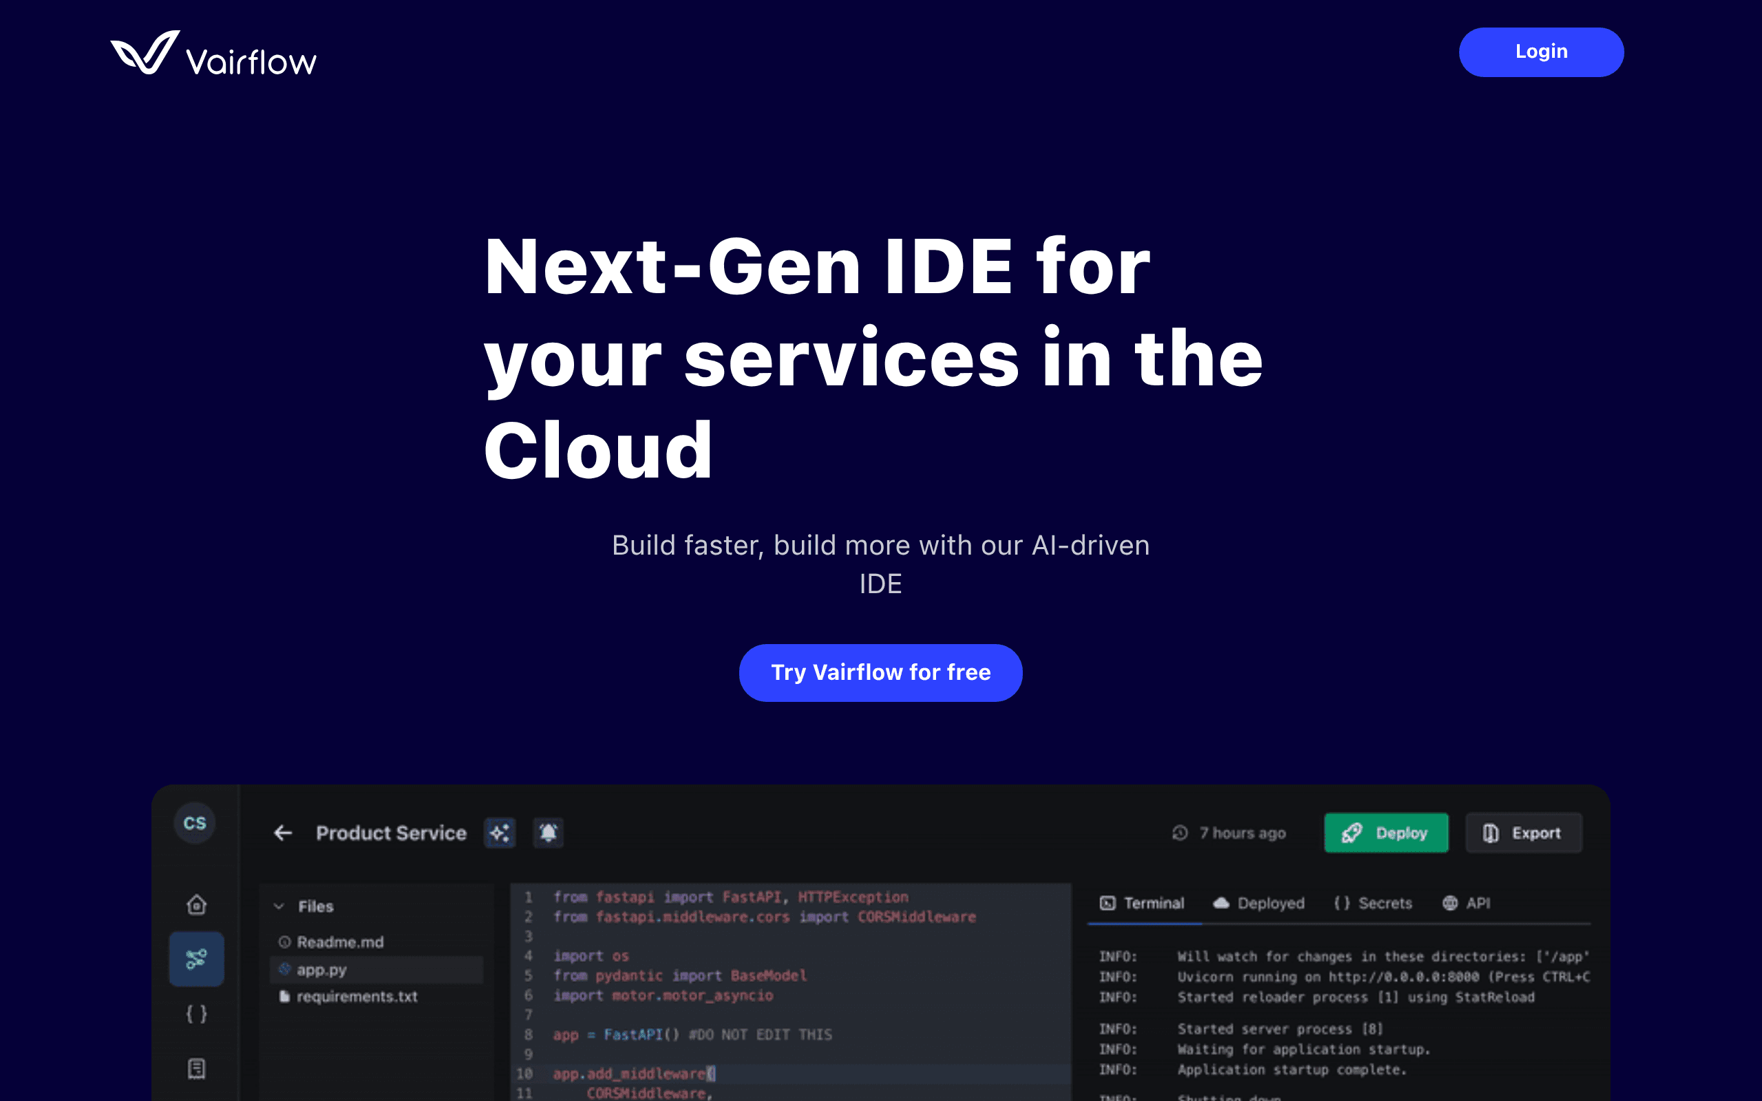
Task: Open requirements.txt in the file list
Action: coord(349,997)
